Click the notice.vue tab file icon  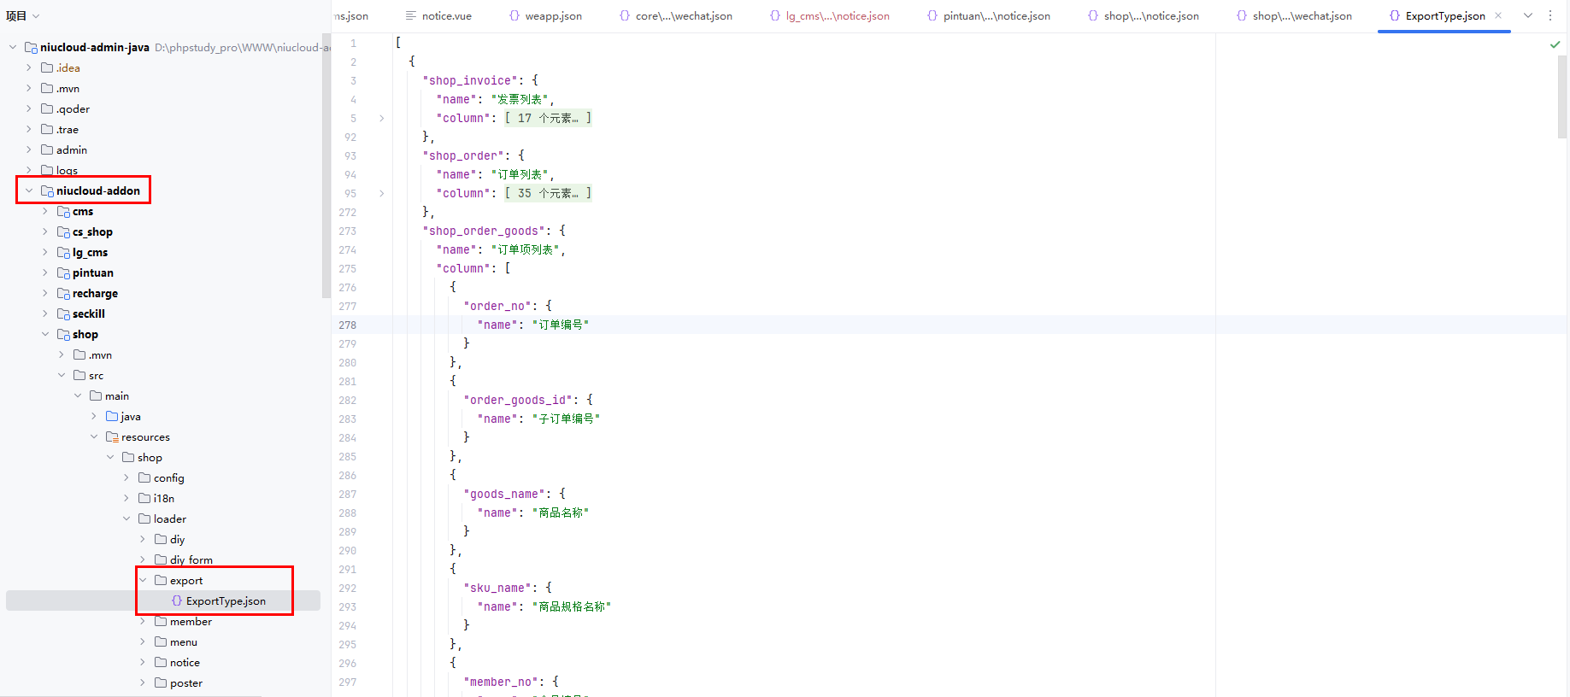pyautogui.click(x=411, y=15)
